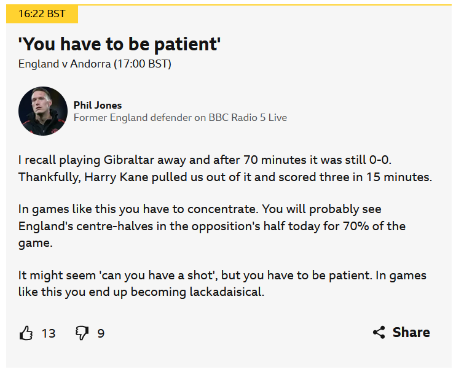Screen dimensions: 456x372
Task: Click the 16:22 BST timestamp badge
Action: tap(42, 14)
